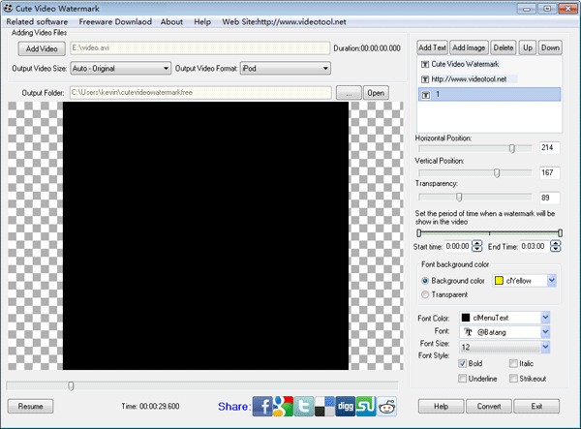
Task: Toggle the Bold font style checkbox
Action: point(464,363)
